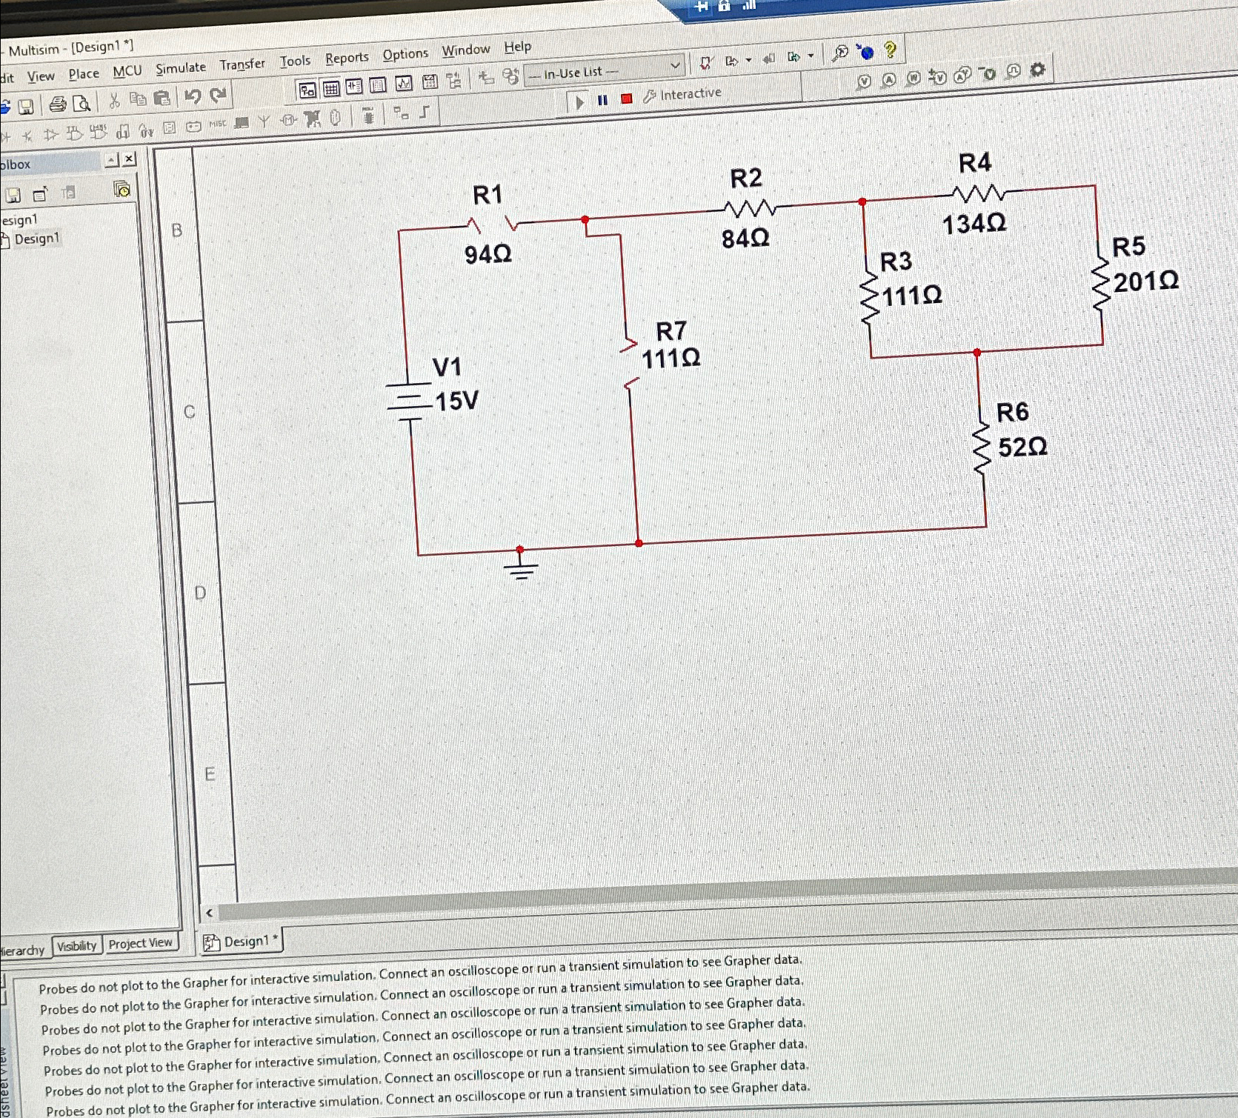Copy the selected components
Screen dimensions: 1238x1118
point(138,99)
